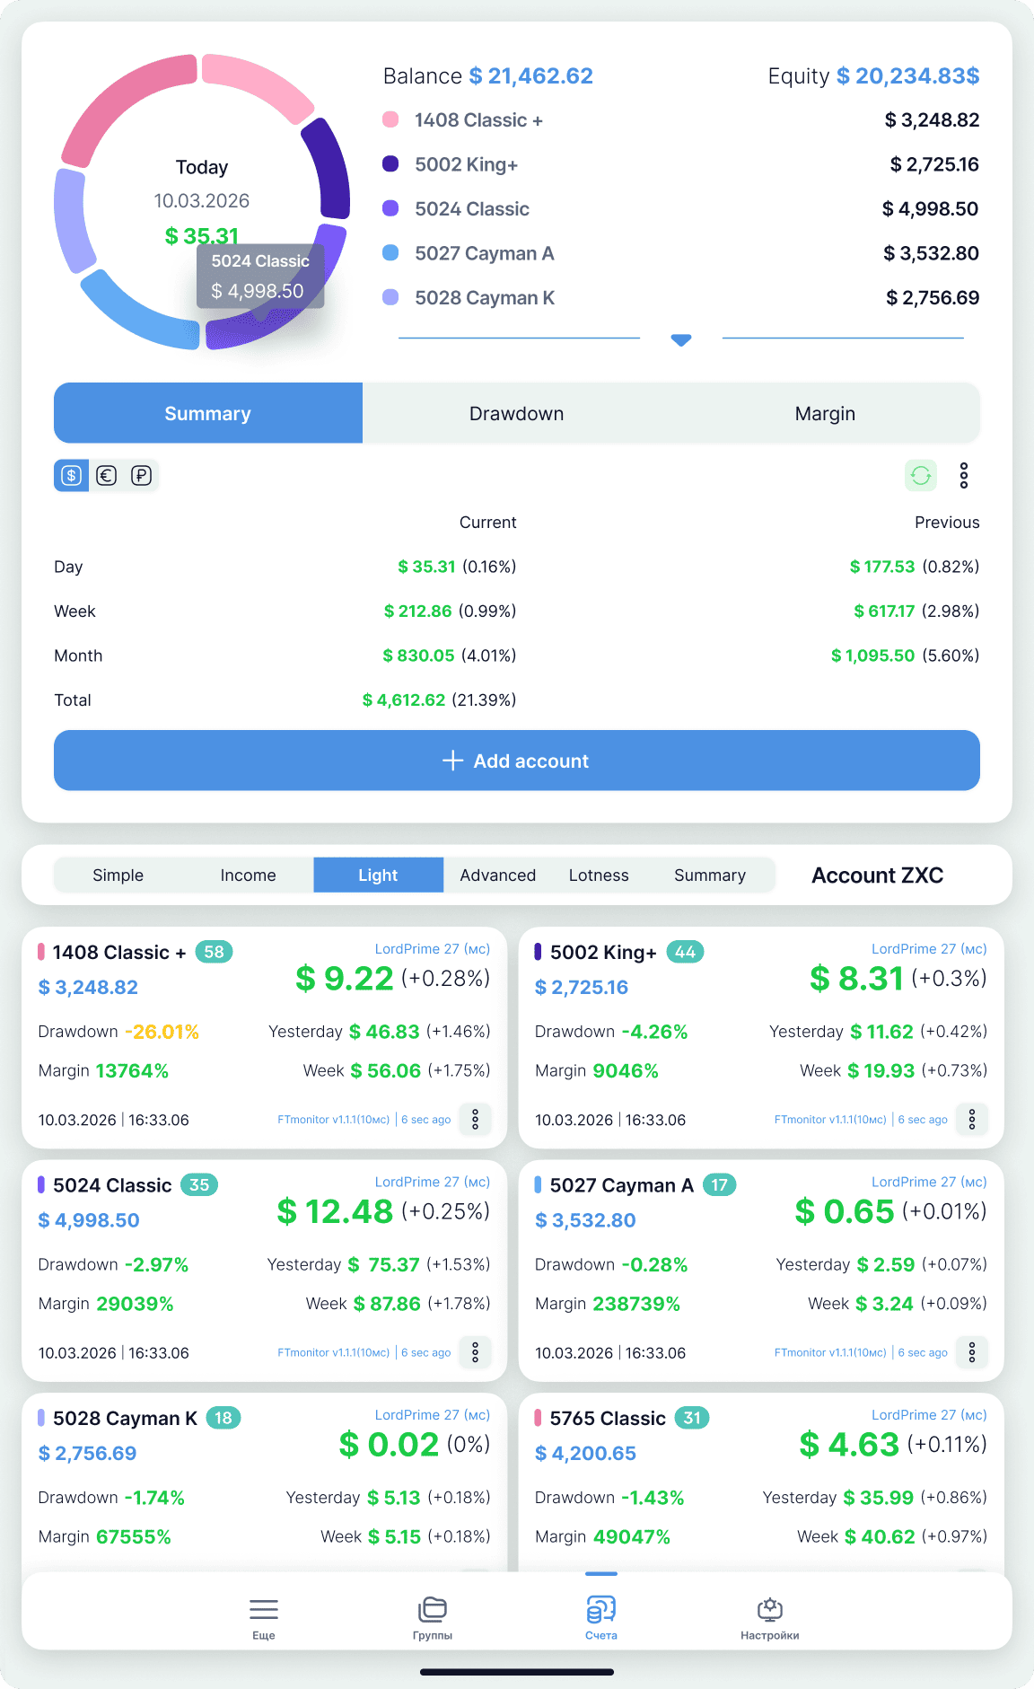Image resolution: width=1034 pixels, height=1689 pixels.
Task: Switch currency to dollar
Action: coord(72,476)
